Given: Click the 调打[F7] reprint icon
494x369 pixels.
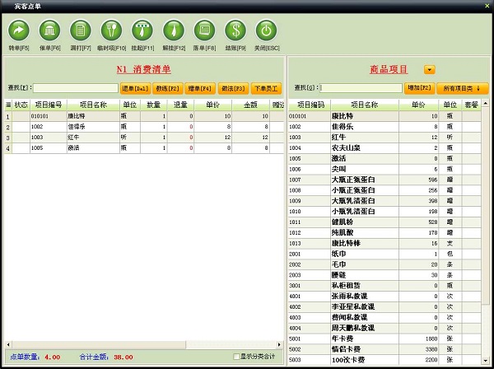Looking at the screenshot, I should (x=81, y=30).
